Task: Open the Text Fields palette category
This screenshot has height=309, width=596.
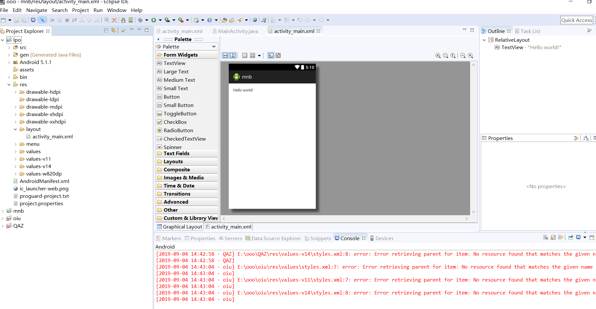Action: (x=176, y=154)
